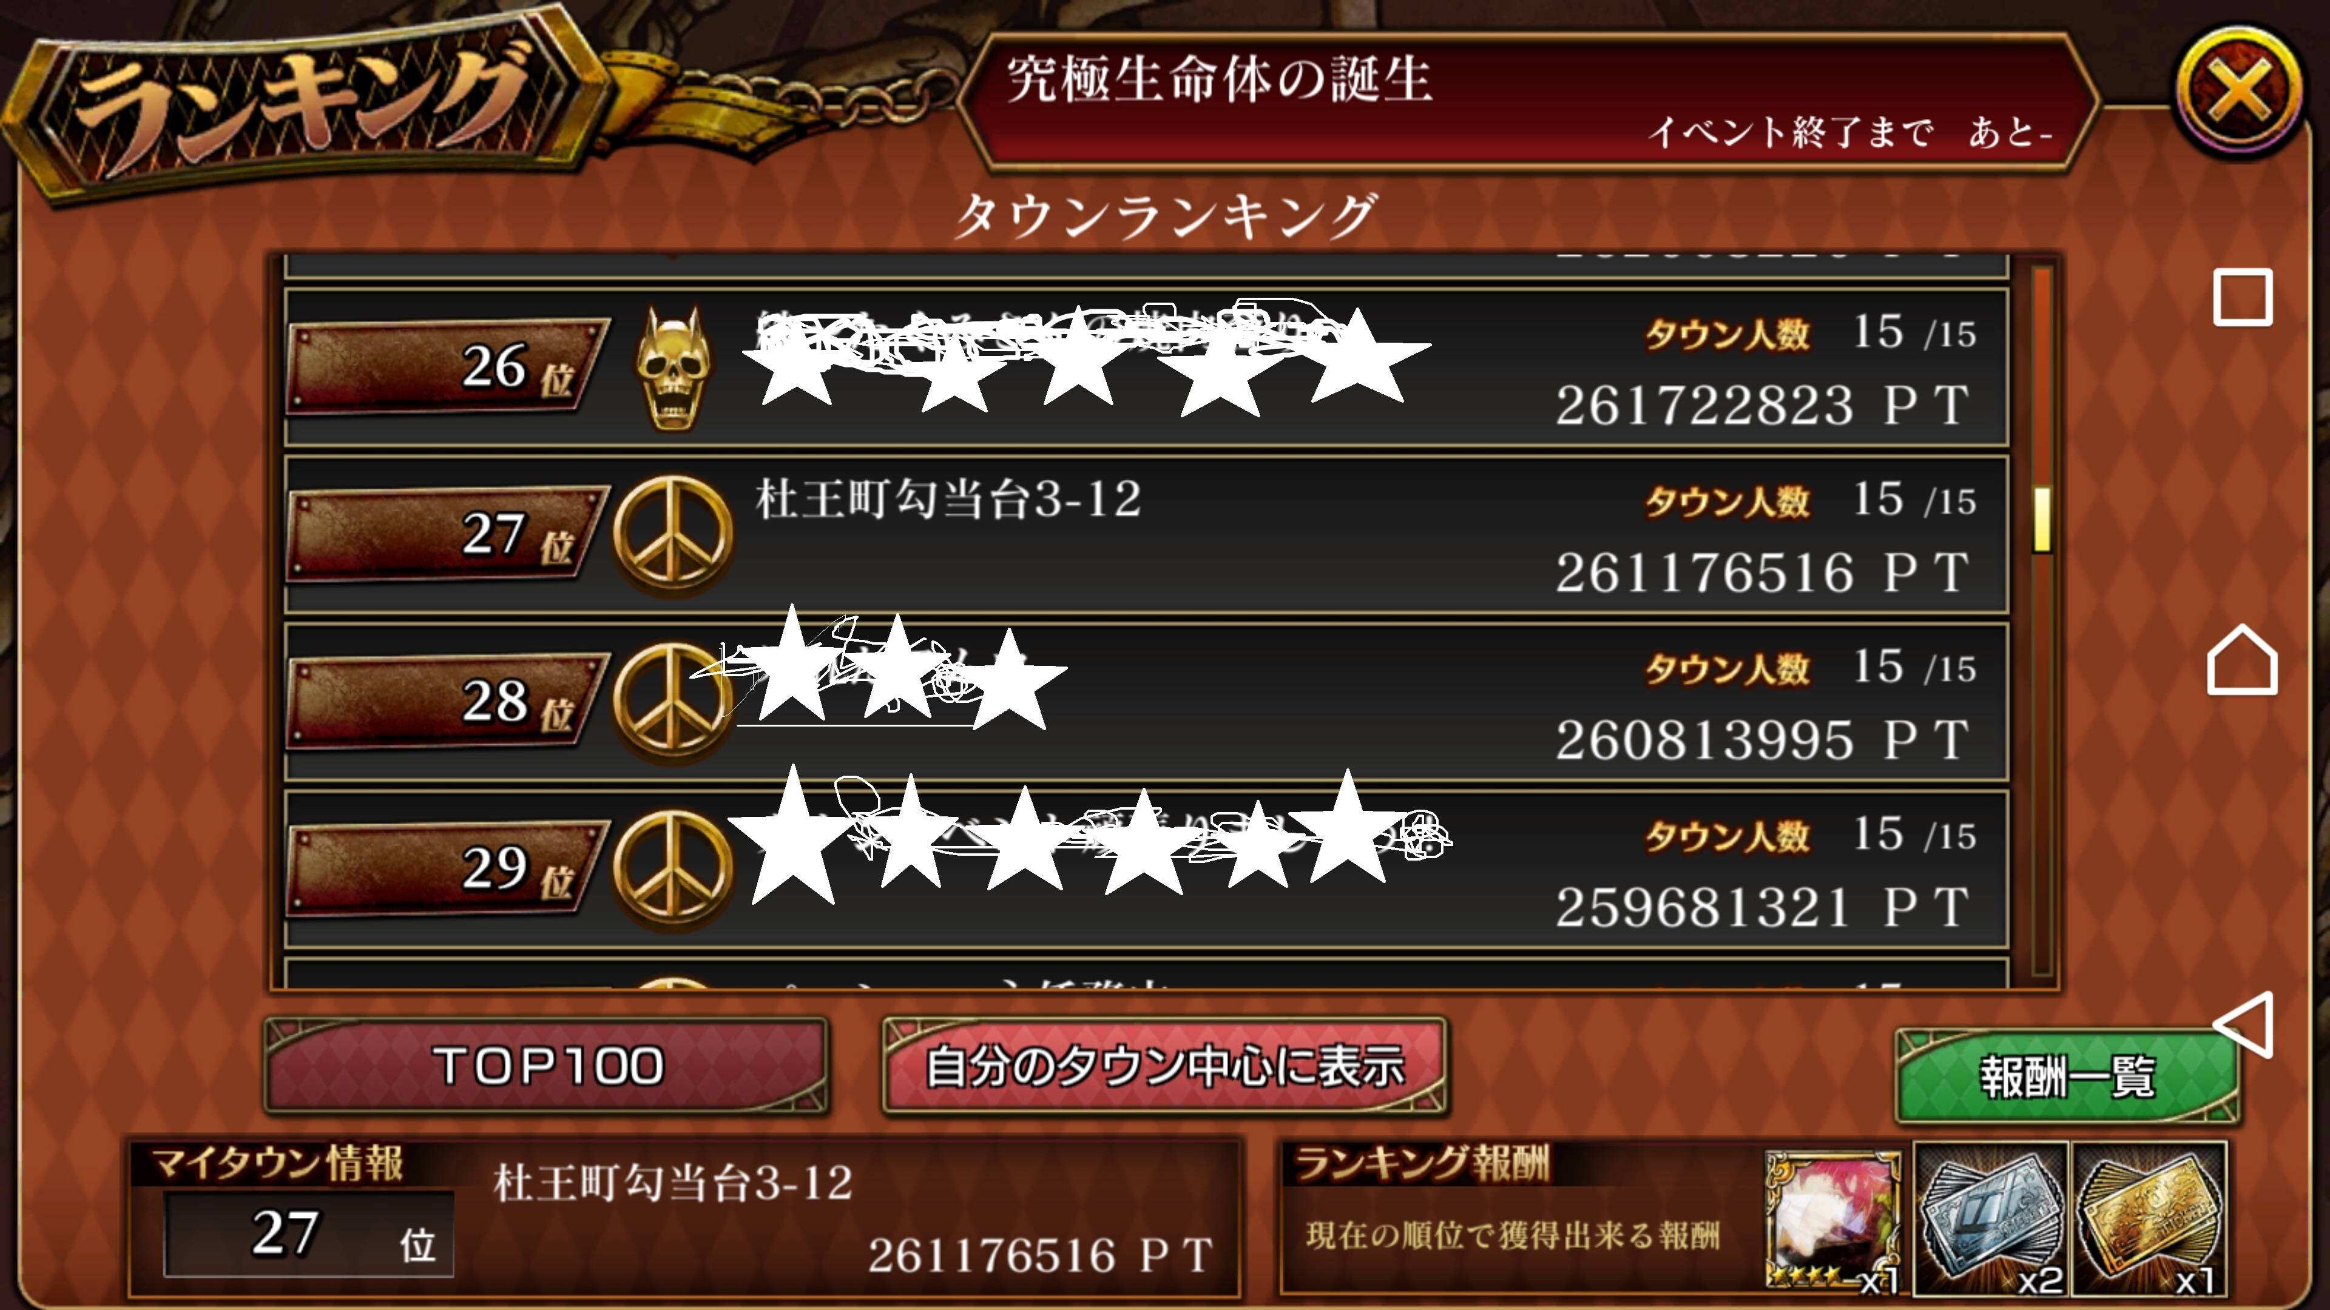Tap the peace symbol emblem at rank 27

[x=672, y=534]
